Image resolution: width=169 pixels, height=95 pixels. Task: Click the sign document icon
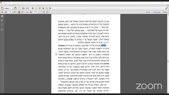50,8
